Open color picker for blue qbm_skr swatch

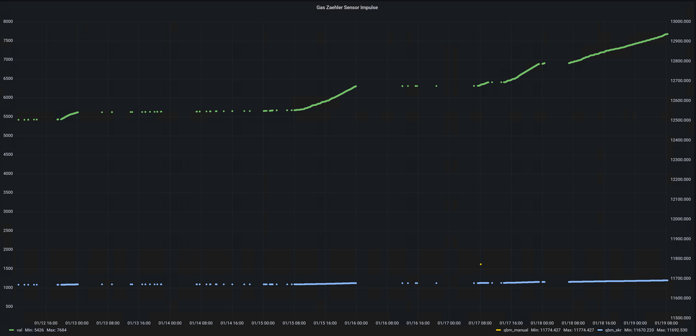tap(600, 330)
